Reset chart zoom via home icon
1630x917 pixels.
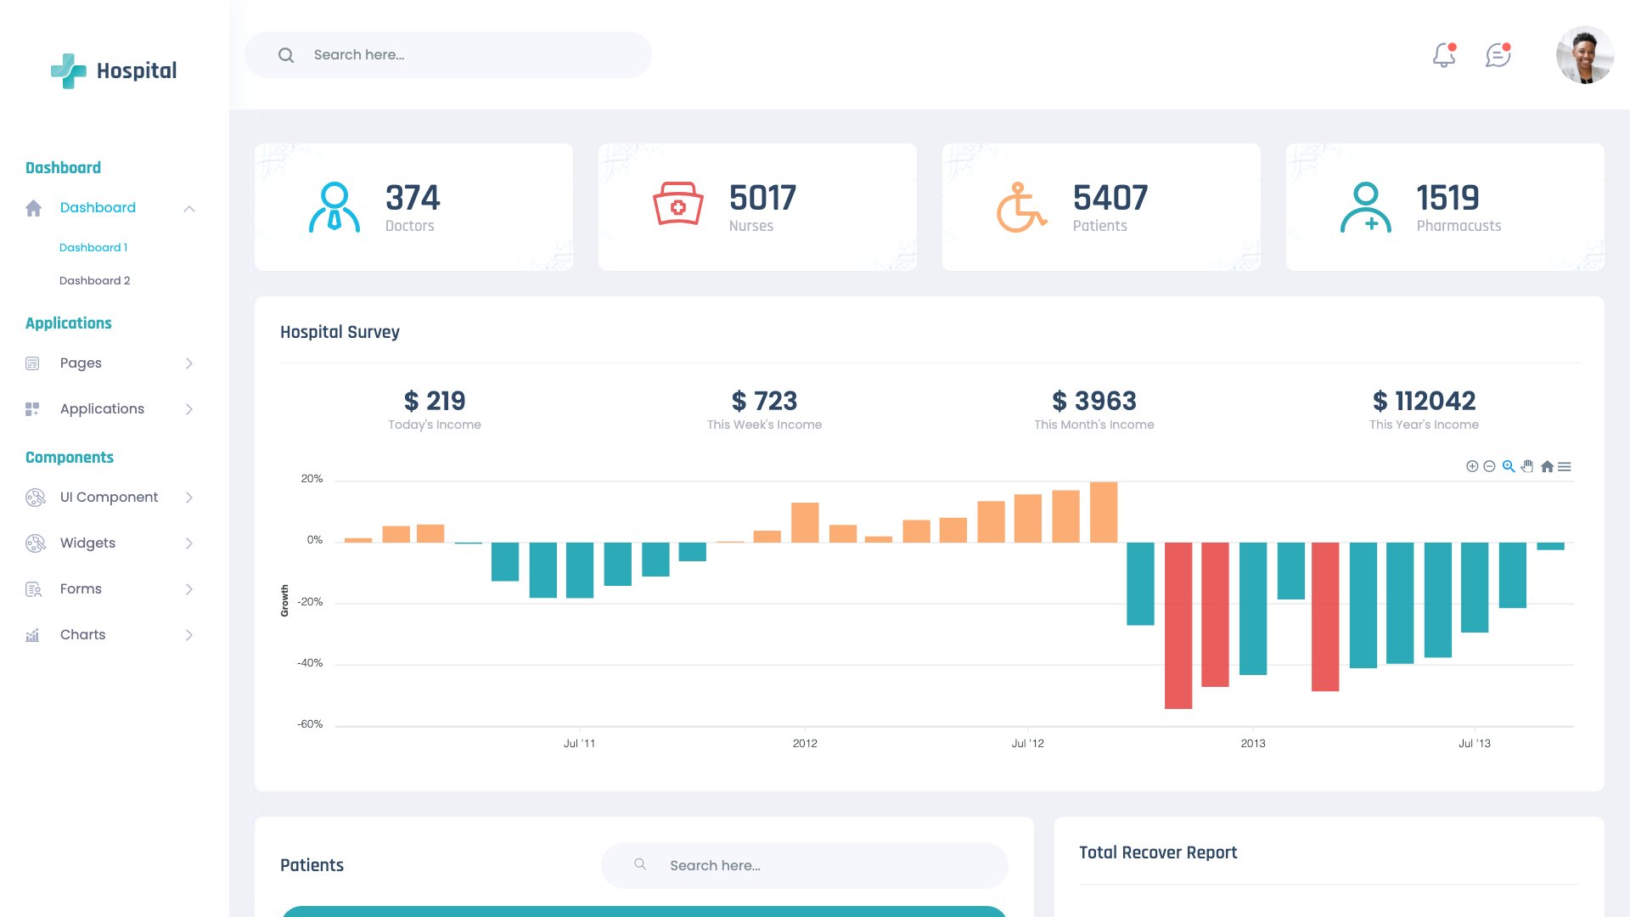1547,466
